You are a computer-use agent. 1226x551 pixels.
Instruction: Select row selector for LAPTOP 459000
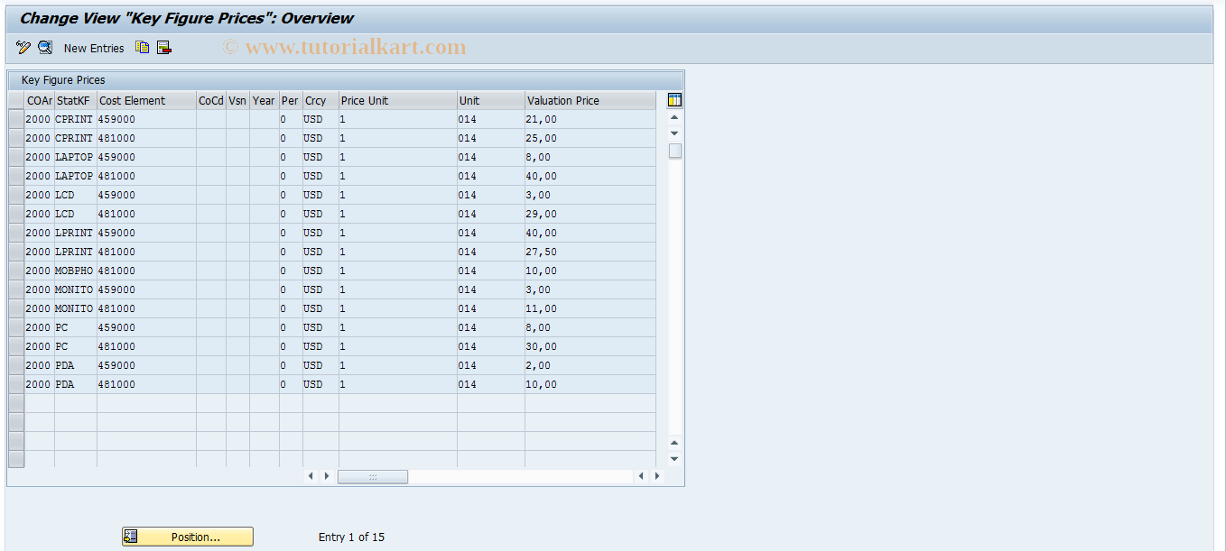point(16,157)
